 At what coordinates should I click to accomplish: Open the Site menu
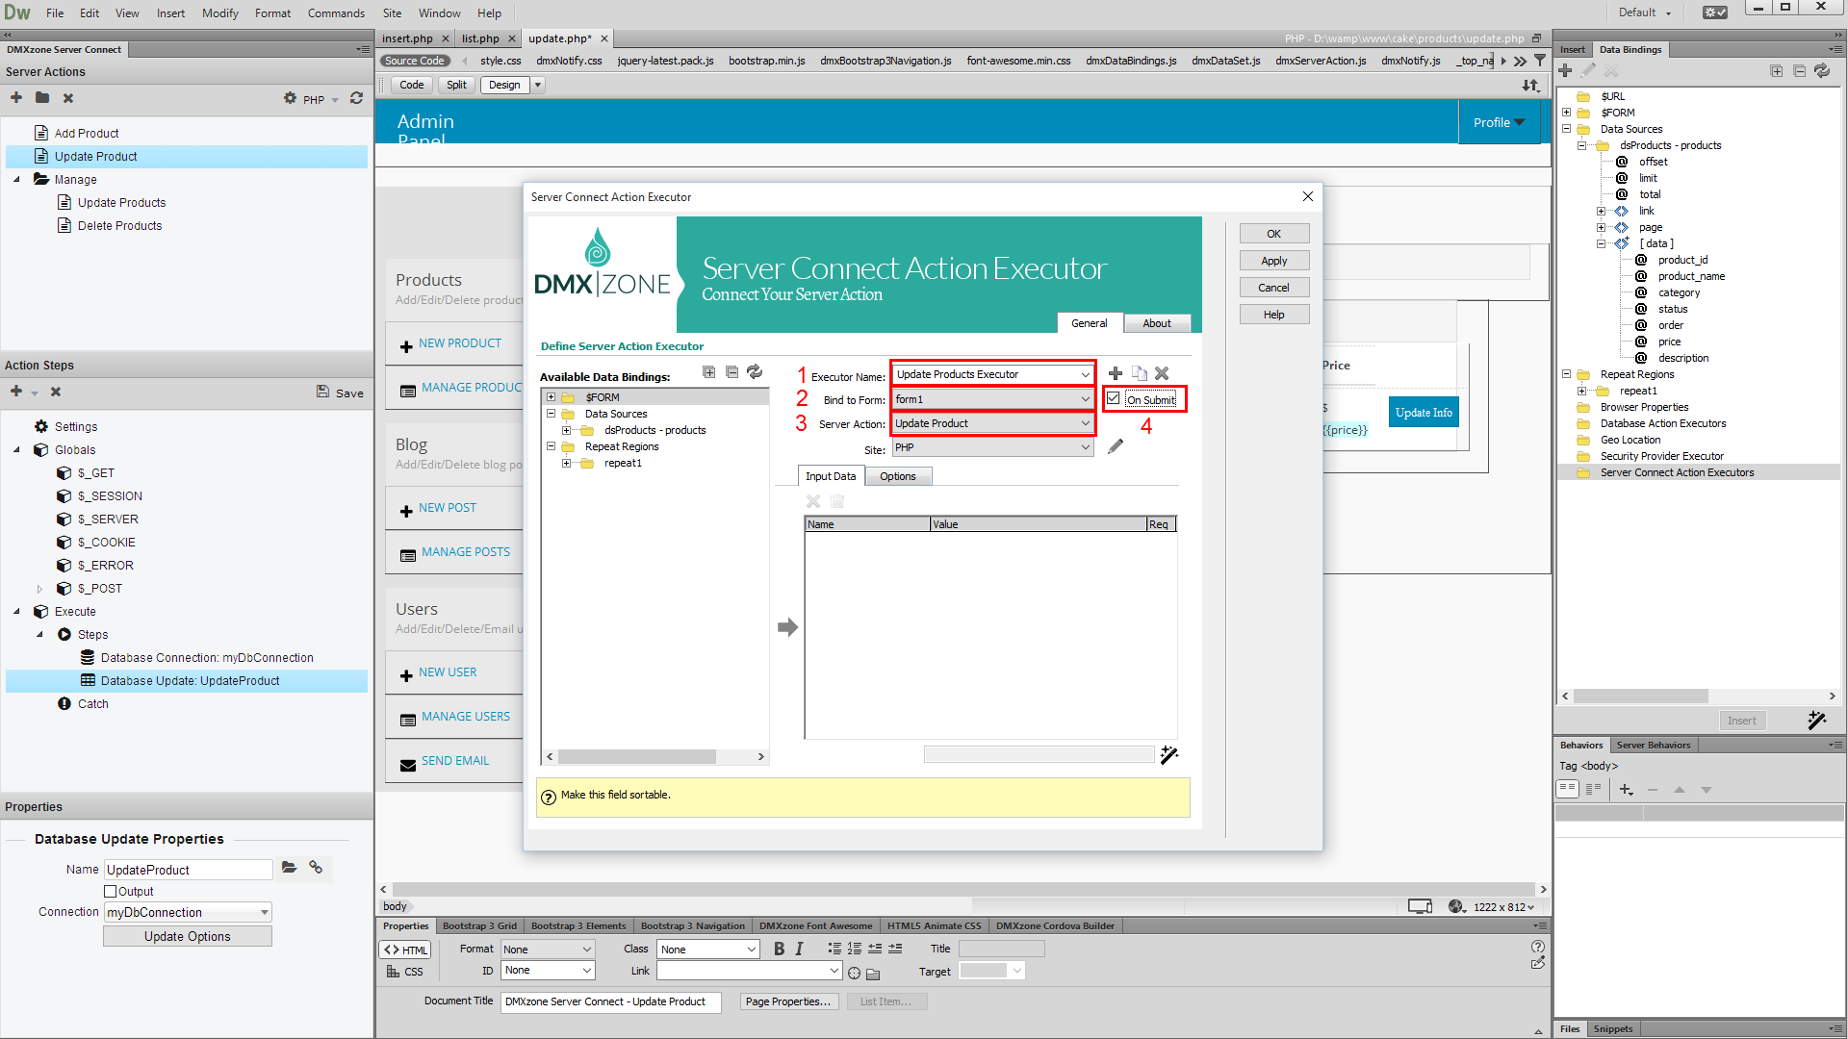click(392, 13)
